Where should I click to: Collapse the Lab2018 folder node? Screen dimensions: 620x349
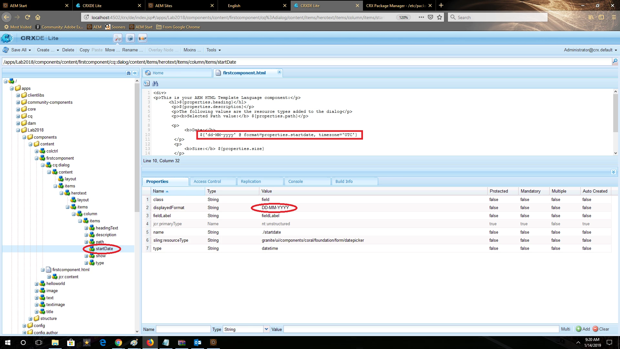tap(18, 130)
